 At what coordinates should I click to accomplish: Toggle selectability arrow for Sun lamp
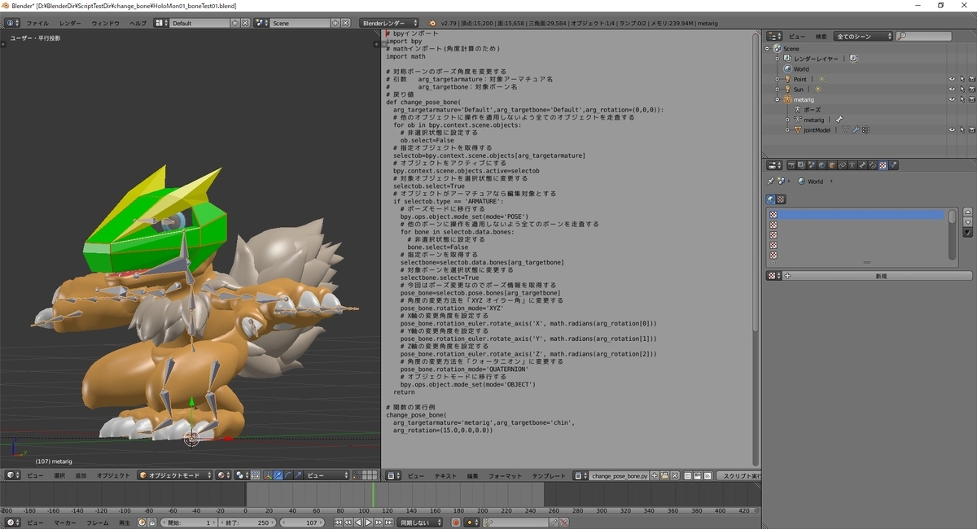pos(962,89)
